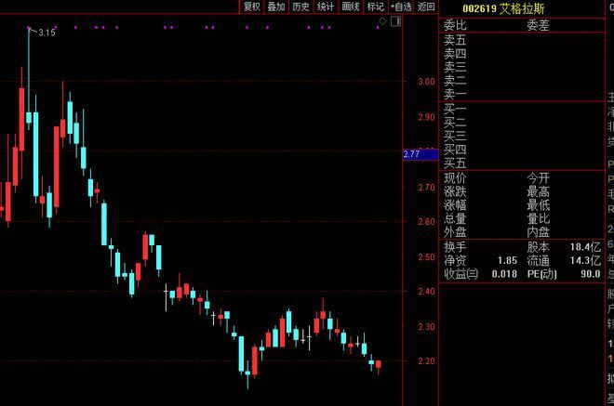This screenshot has width=614, height=406.
Task: Add stock via +自选 button
Action: (x=401, y=7)
